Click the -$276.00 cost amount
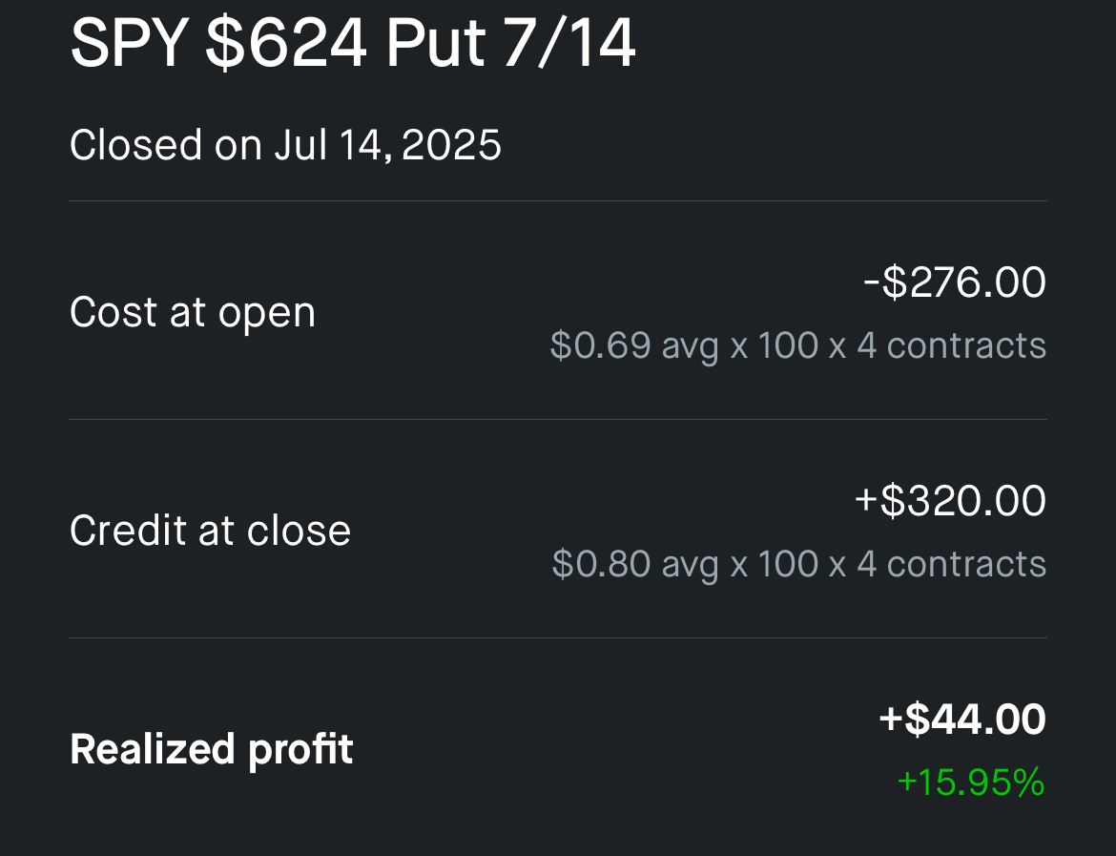Screen dimensions: 1116x856 (x=955, y=282)
